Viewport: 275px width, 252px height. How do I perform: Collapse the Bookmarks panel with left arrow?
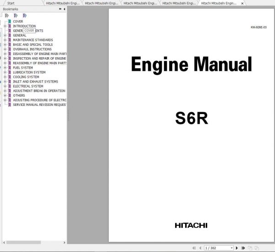64,9
